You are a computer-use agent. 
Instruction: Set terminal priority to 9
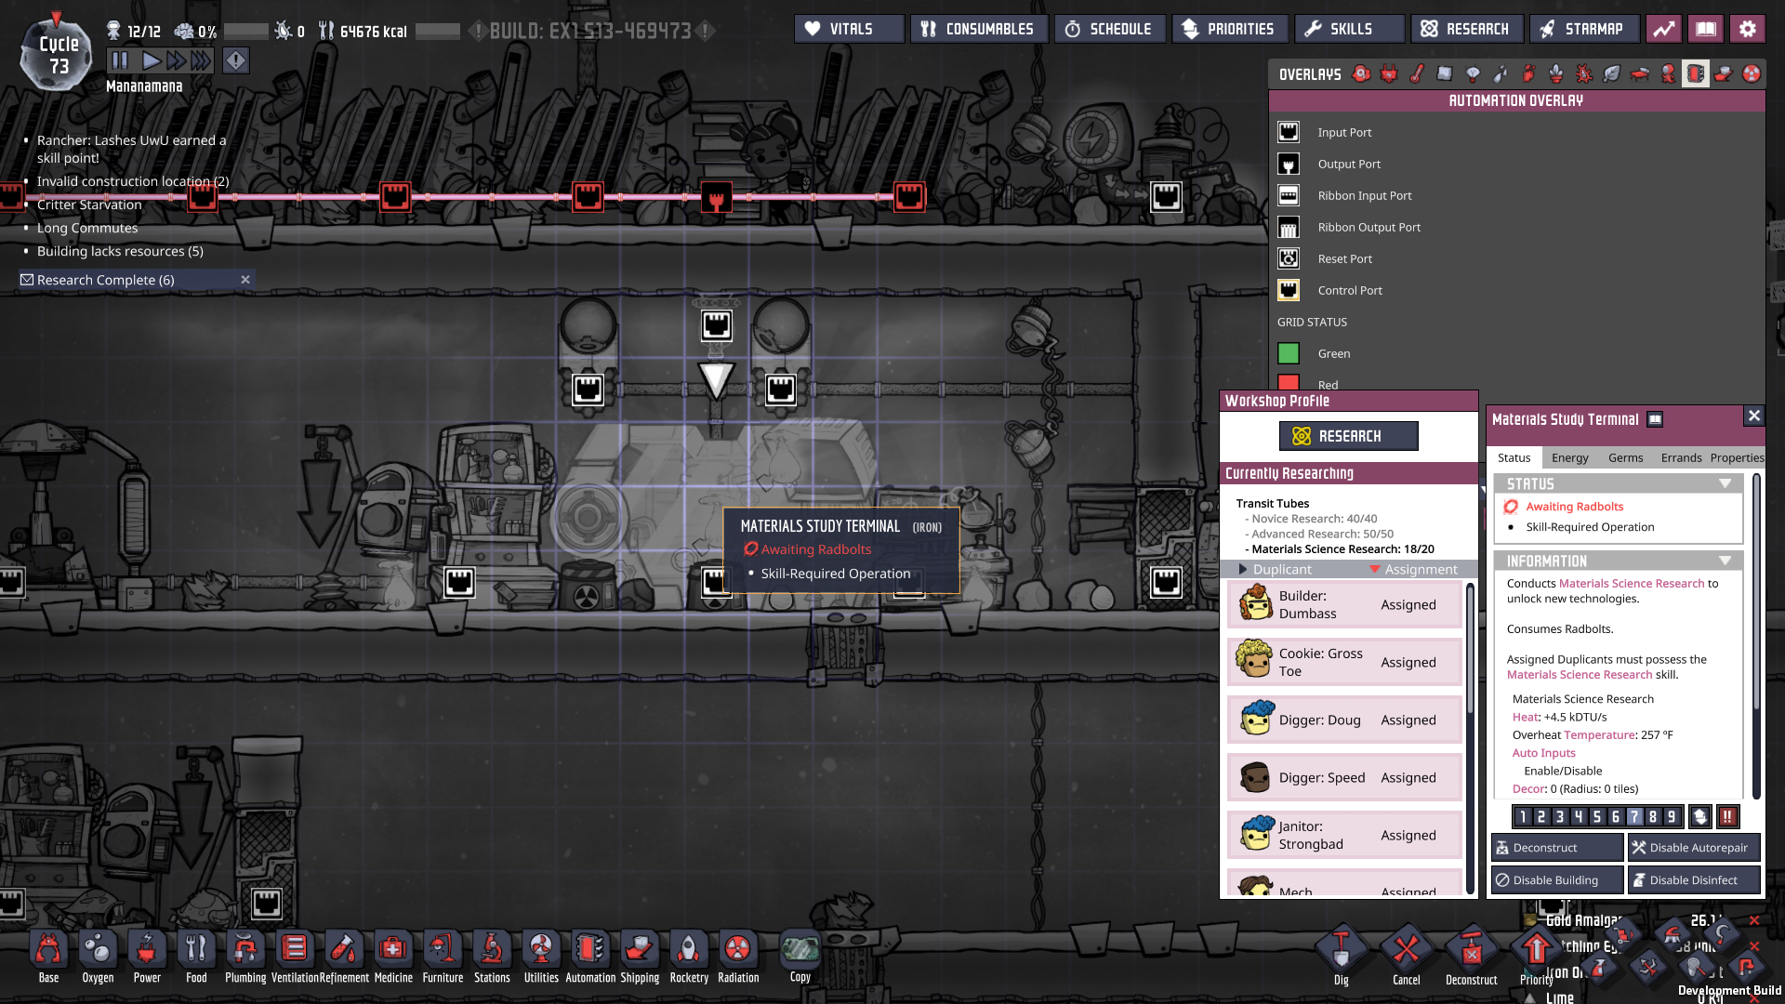pyautogui.click(x=1671, y=815)
